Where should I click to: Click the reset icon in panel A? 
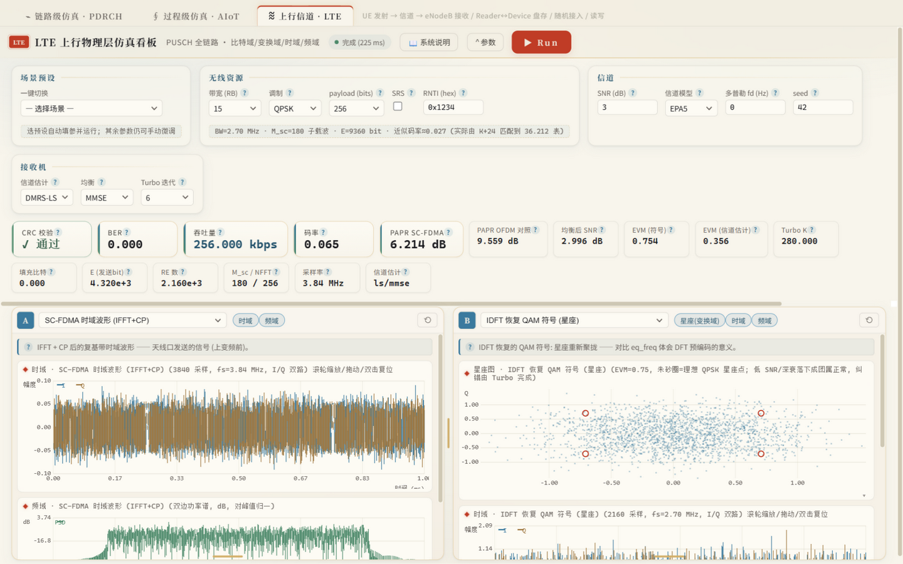click(x=428, y=320)
